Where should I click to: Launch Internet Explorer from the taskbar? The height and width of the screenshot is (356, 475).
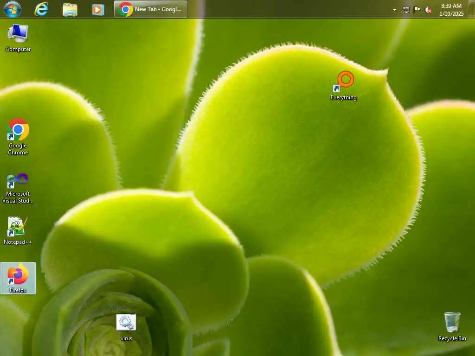pyautogui.click(x=41, y=9)
